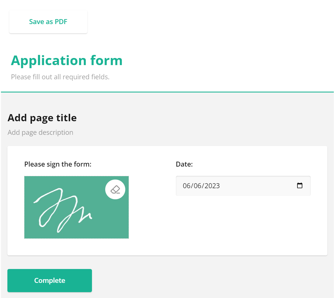Click the Add page title heading

pyautogui.click(x=42, y=118)
